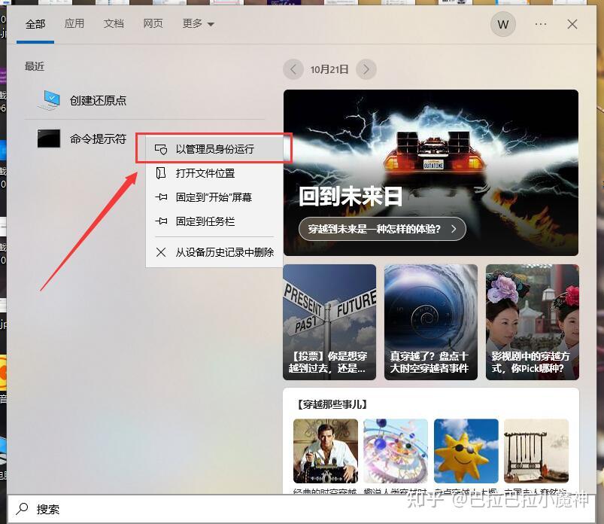
Task: Switch to the 文档 search tab
Action: [114, 23]
